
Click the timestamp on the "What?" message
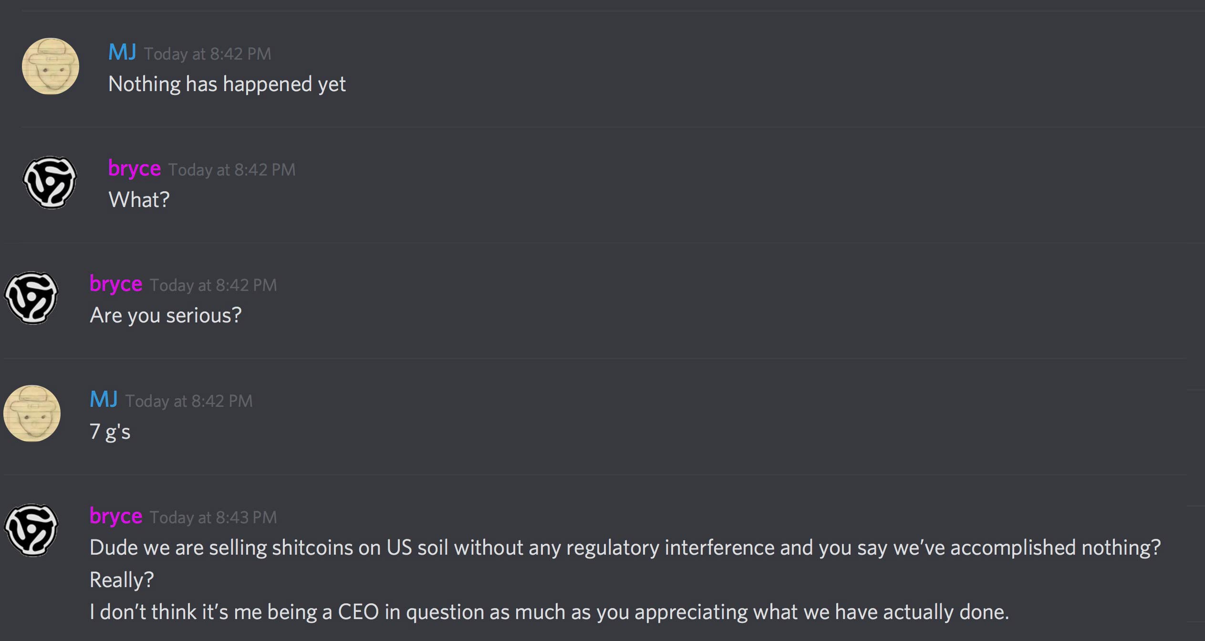[x=232, y=170]
